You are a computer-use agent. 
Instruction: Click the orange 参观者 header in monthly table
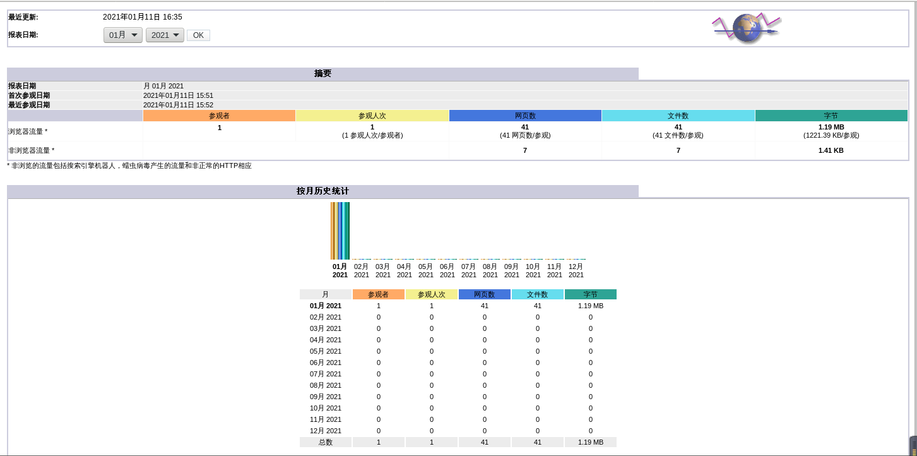[379, 294]
